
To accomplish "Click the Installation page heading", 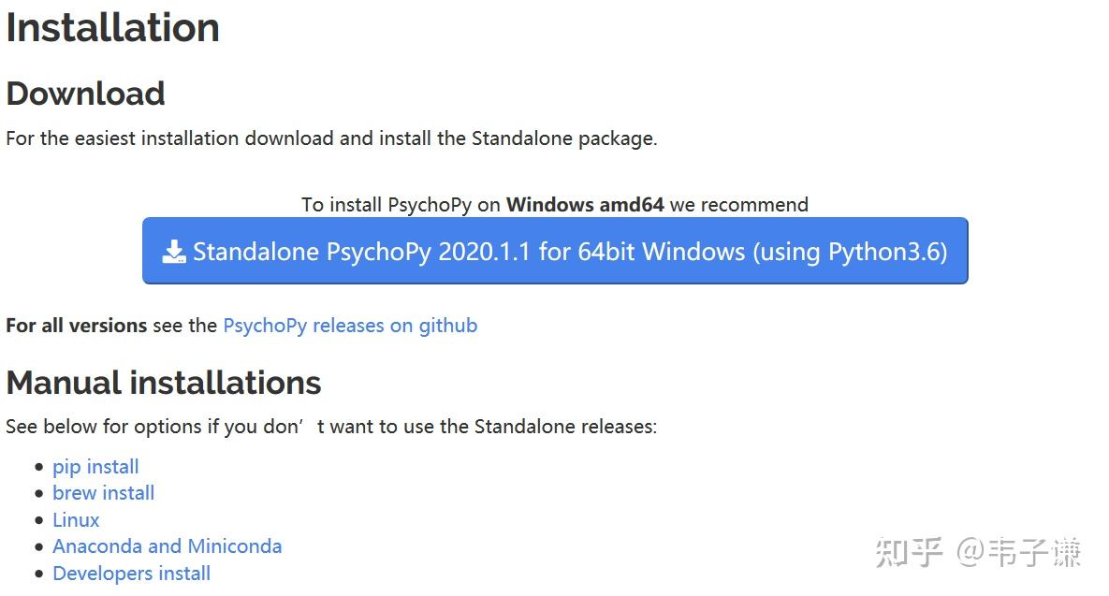I will [x=112, y=27].
